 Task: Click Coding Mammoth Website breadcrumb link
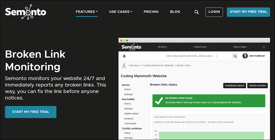158,65
